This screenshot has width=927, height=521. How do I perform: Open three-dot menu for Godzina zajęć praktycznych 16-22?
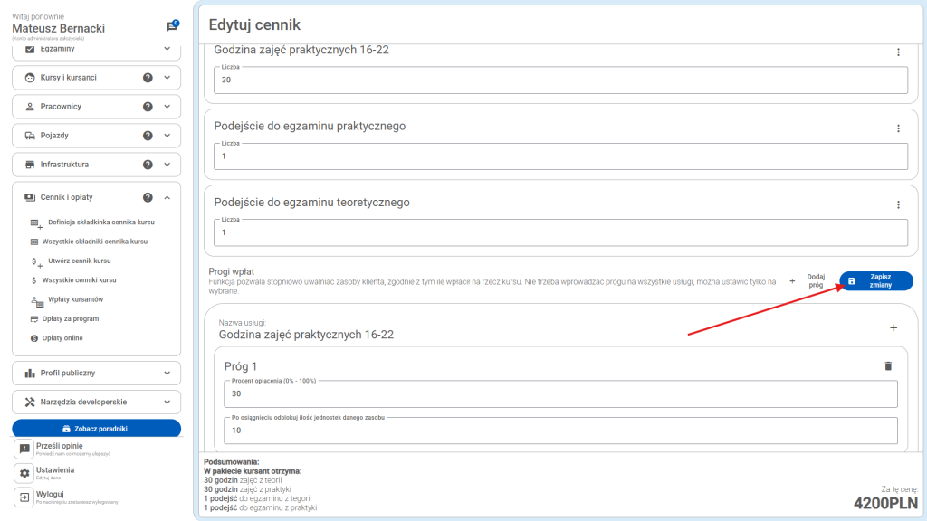(x=898, y=52)
